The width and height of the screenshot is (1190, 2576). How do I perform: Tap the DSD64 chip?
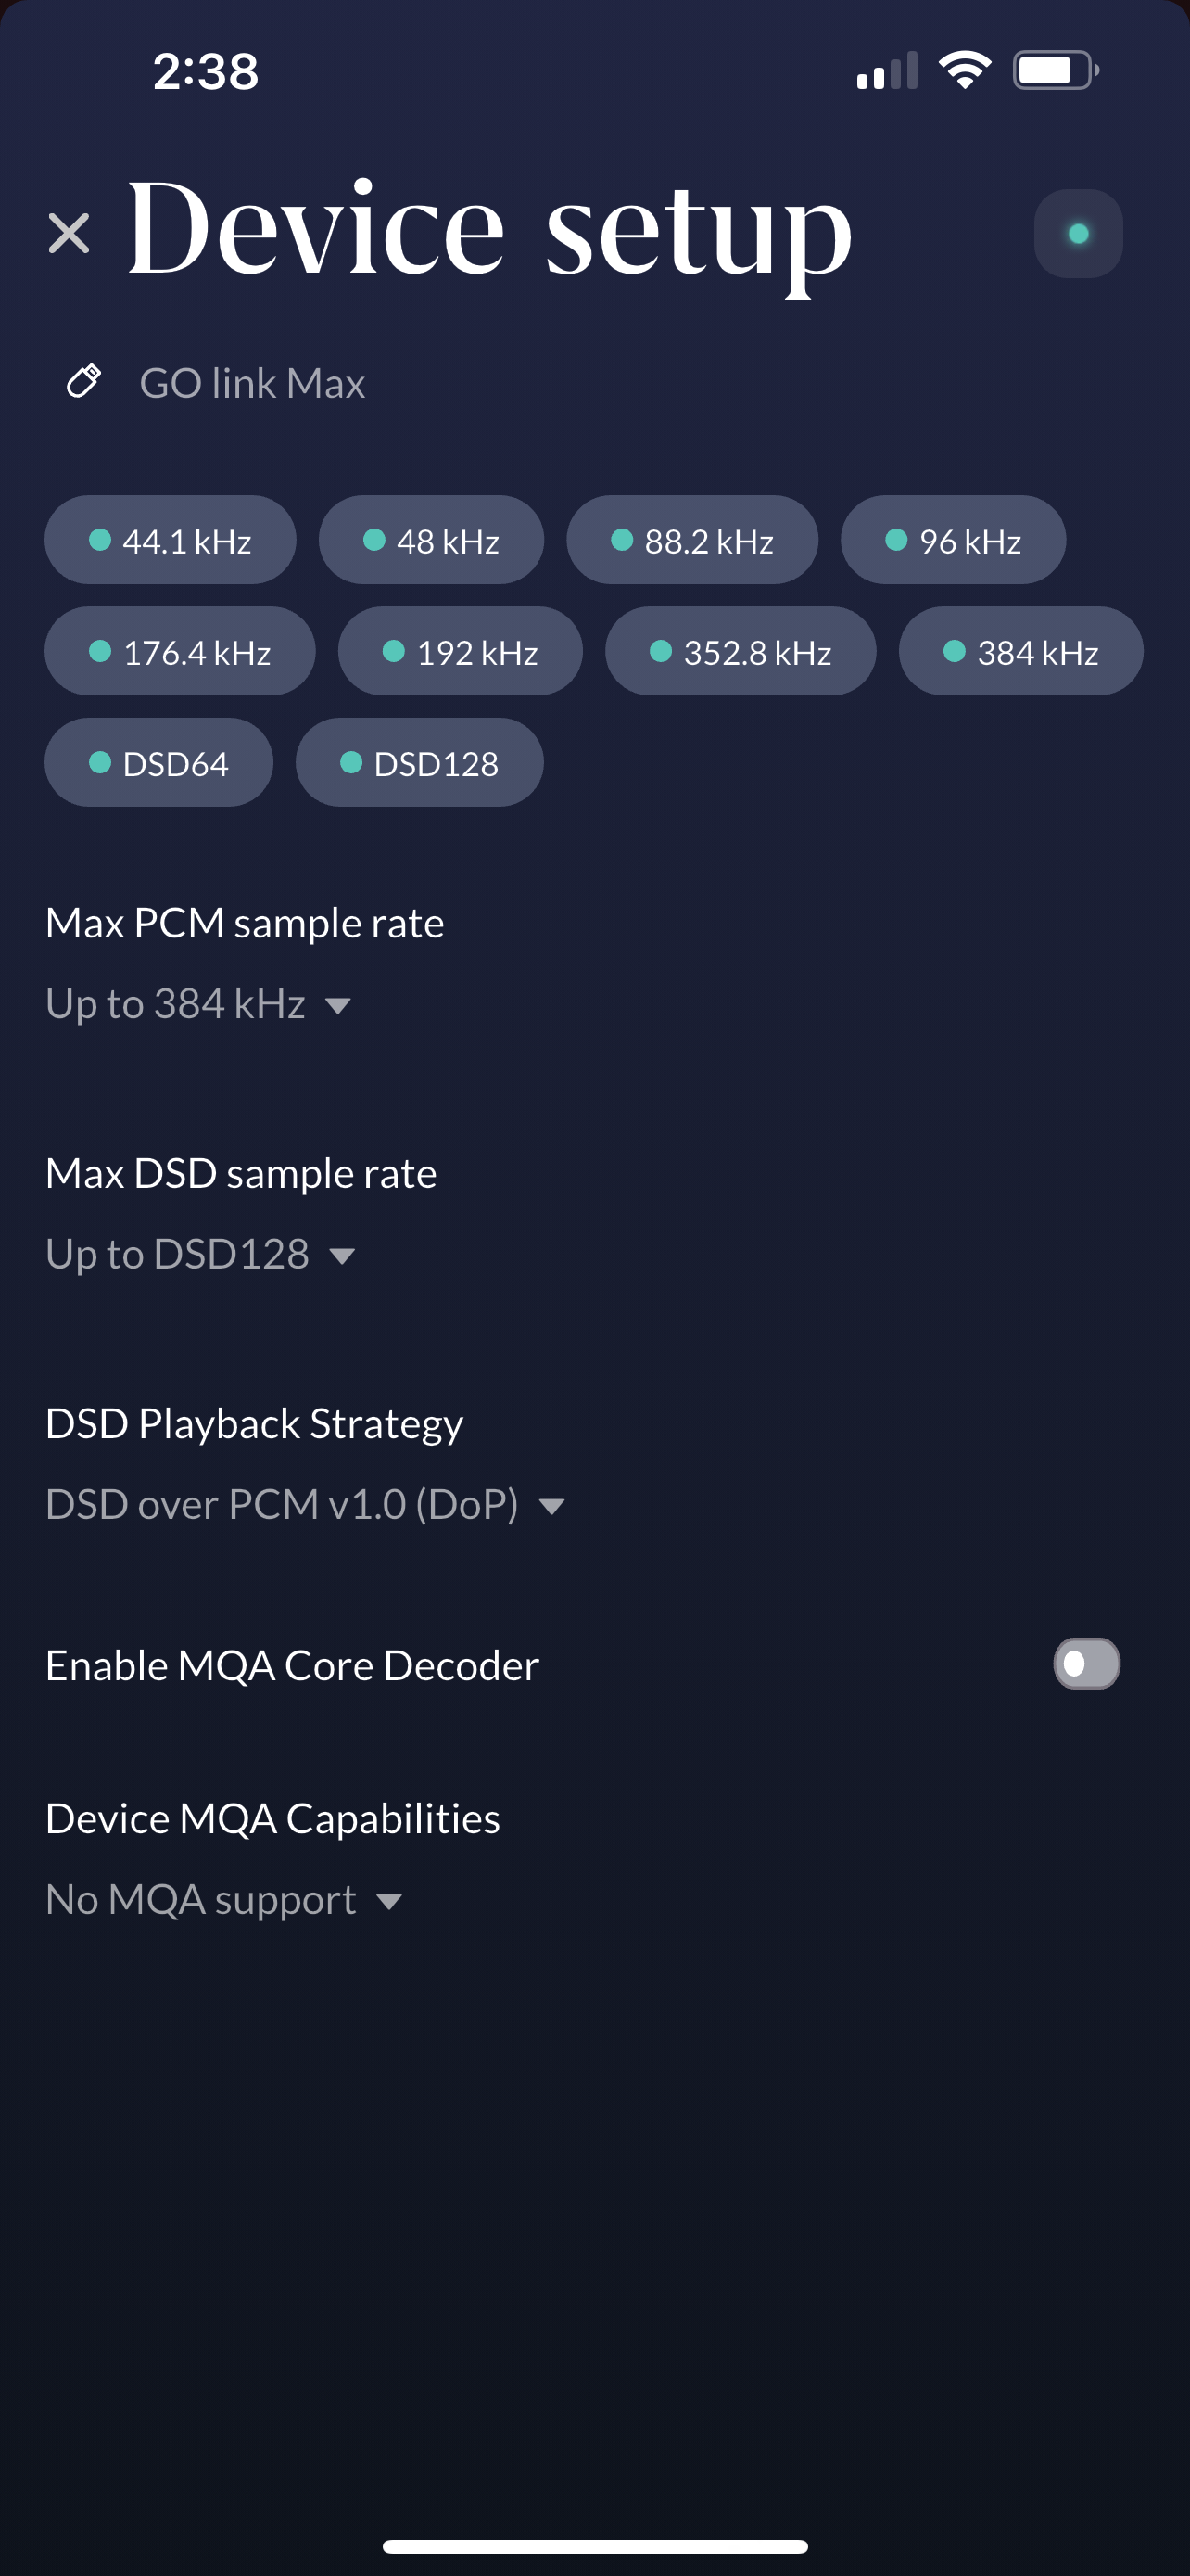[x=158, y=763]
